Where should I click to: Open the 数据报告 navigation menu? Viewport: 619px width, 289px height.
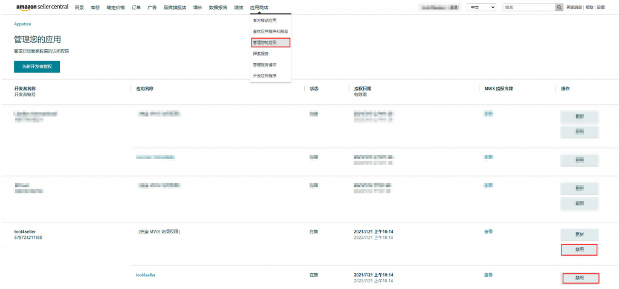pos(218,7)
